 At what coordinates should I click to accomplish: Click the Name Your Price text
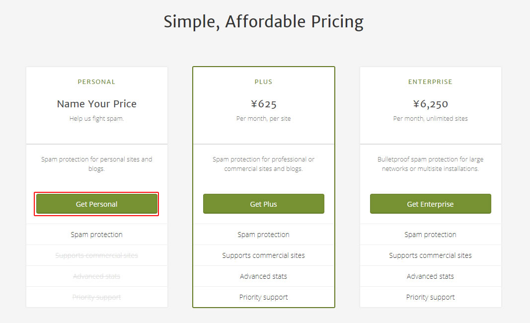pos(97,104)
